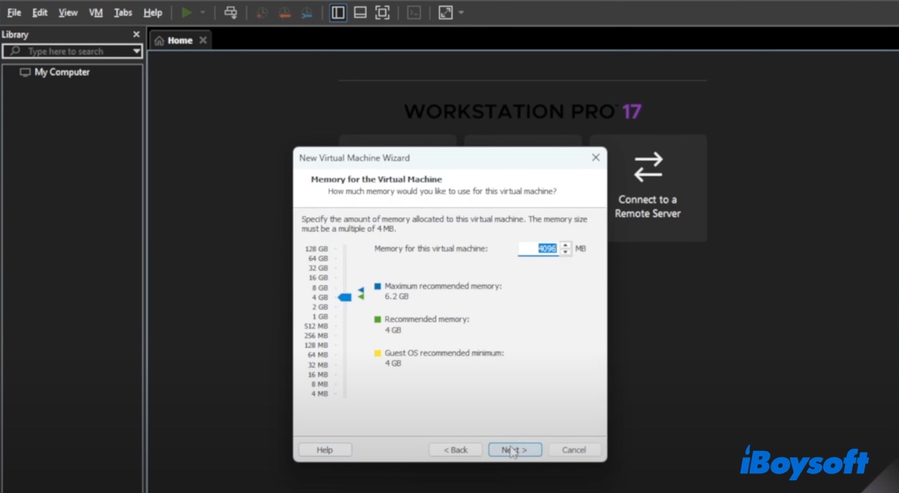Toggle the library sidebar view icon
This screenshot has height=493, width=899.
pos(338,13)
